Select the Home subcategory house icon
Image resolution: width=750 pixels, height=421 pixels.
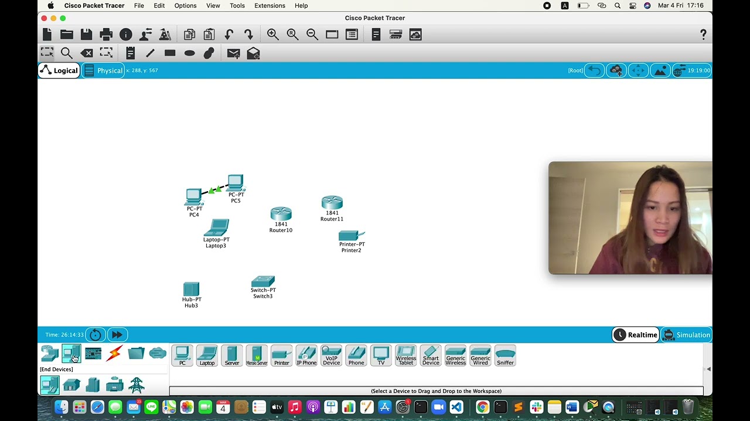point(71,385)
